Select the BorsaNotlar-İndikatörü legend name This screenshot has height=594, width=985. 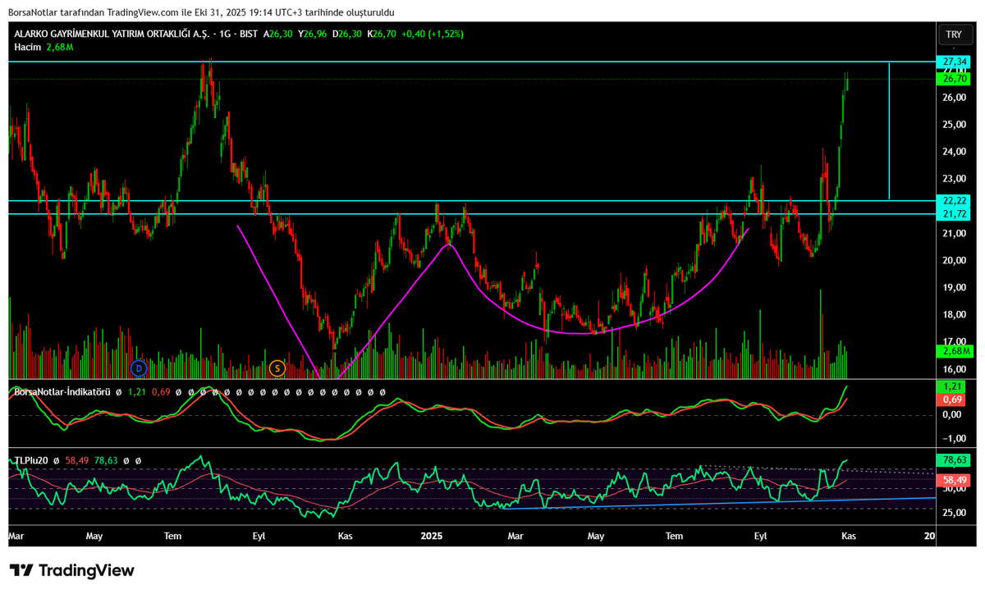pyautogui.click(x=62, y=392)
